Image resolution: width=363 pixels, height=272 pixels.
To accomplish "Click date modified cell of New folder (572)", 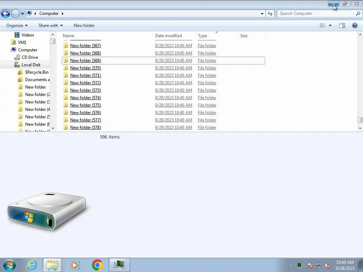I will pyautogui.click(x=173, y=83).
